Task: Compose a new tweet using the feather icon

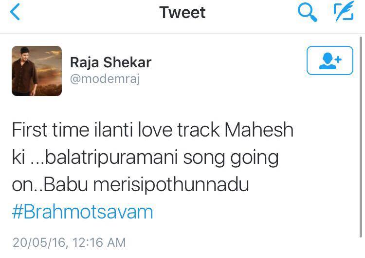Action: [344, 11]
